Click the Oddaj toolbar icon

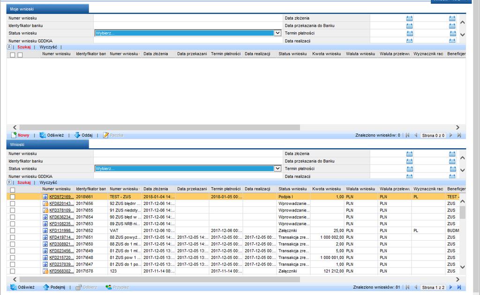pos(77,135)
